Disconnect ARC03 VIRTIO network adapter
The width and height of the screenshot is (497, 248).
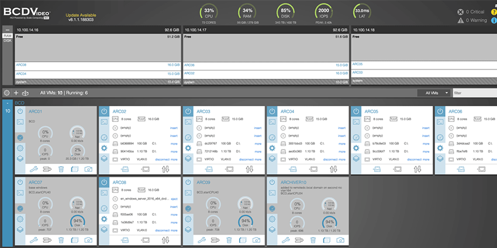tap(246, 159)
